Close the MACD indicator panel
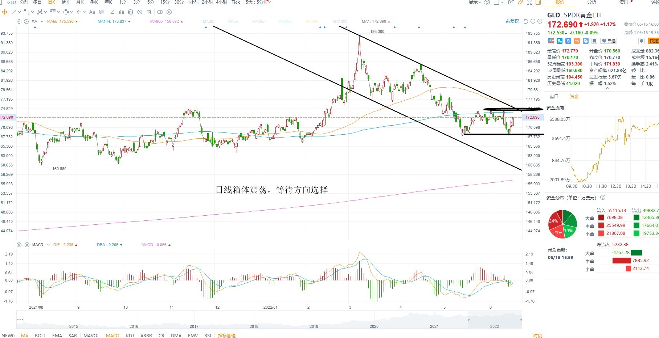The height and width of the screenshot is (338, 659). 27,245
